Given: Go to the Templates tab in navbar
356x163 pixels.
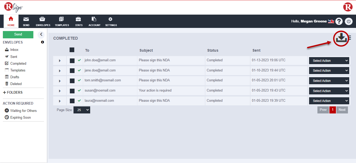Looking at the screenshot, I should click(x=62, y=21).
